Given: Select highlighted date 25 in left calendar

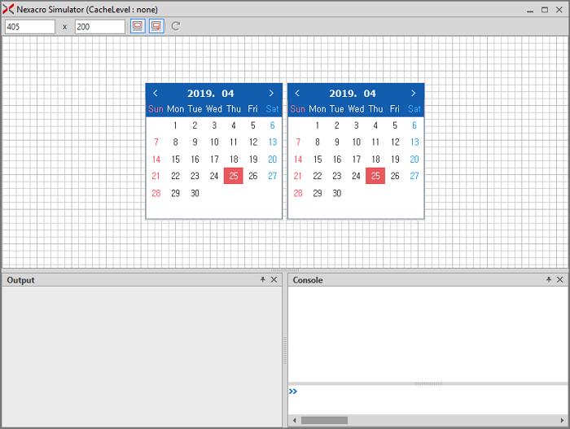Looking at the screenshot, I should (234, 176).
